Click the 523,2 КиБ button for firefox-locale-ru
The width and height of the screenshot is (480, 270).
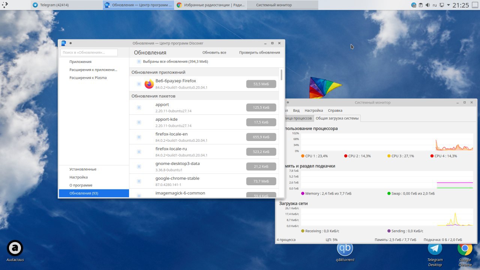pos(261,152)
